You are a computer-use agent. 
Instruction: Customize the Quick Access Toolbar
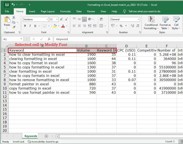29,5
